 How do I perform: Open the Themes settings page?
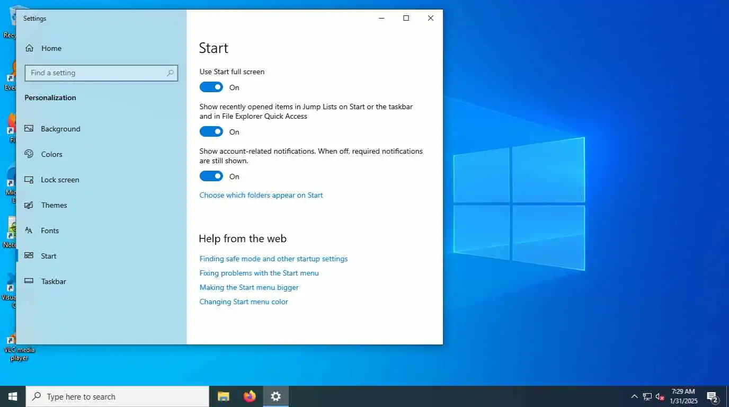pos(101,205)
